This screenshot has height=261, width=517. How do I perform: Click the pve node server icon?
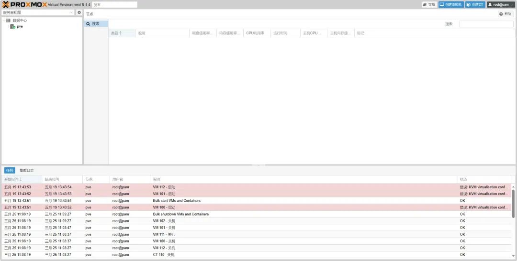click(x=13, y=27)
